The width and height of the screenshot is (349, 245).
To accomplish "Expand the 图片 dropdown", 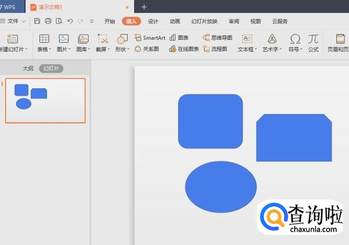I will tap(70, 49).
